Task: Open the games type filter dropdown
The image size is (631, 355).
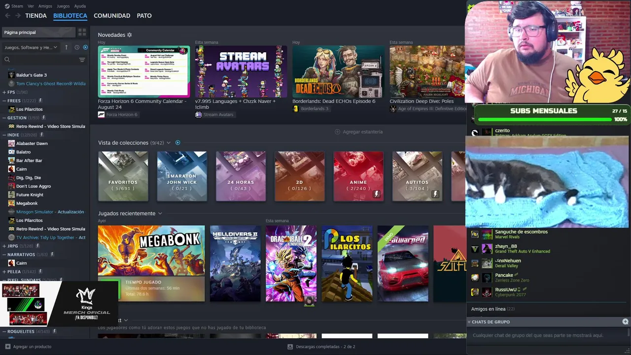Action: tap(31, 47)
